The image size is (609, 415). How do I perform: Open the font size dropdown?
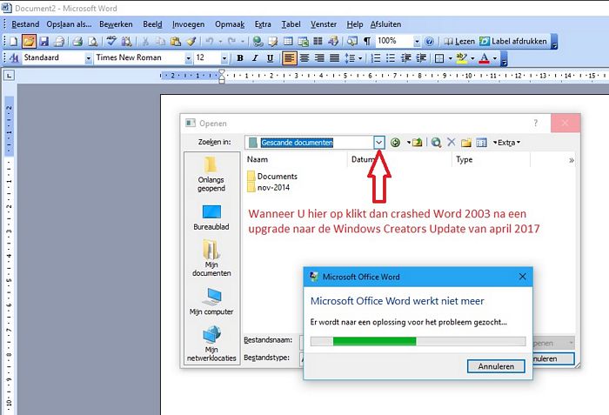click(224, 58)
